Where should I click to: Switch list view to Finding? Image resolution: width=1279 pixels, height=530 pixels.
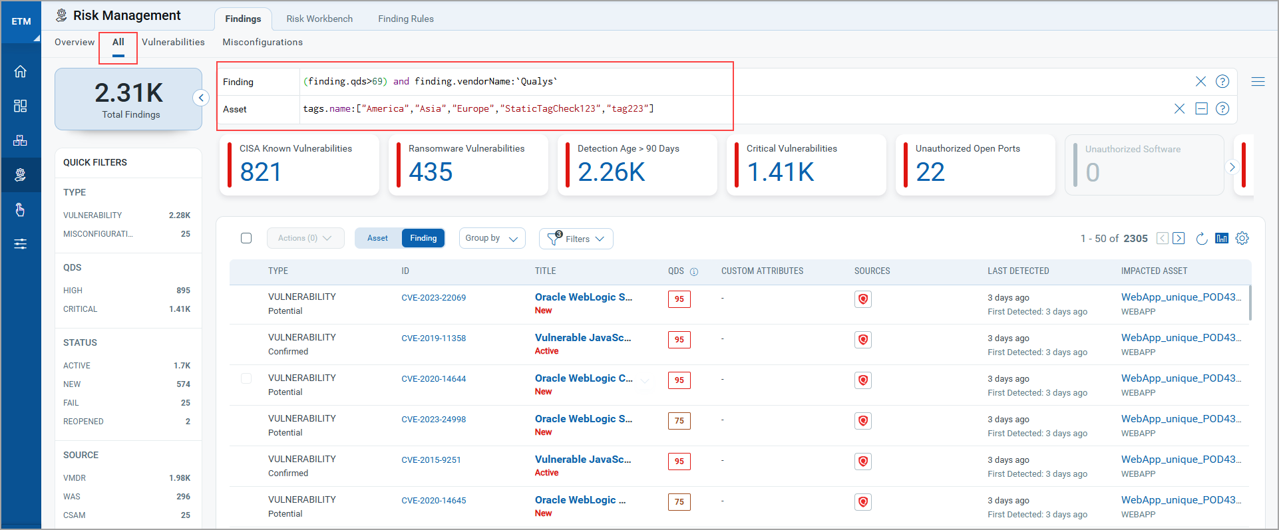(423, 238)
